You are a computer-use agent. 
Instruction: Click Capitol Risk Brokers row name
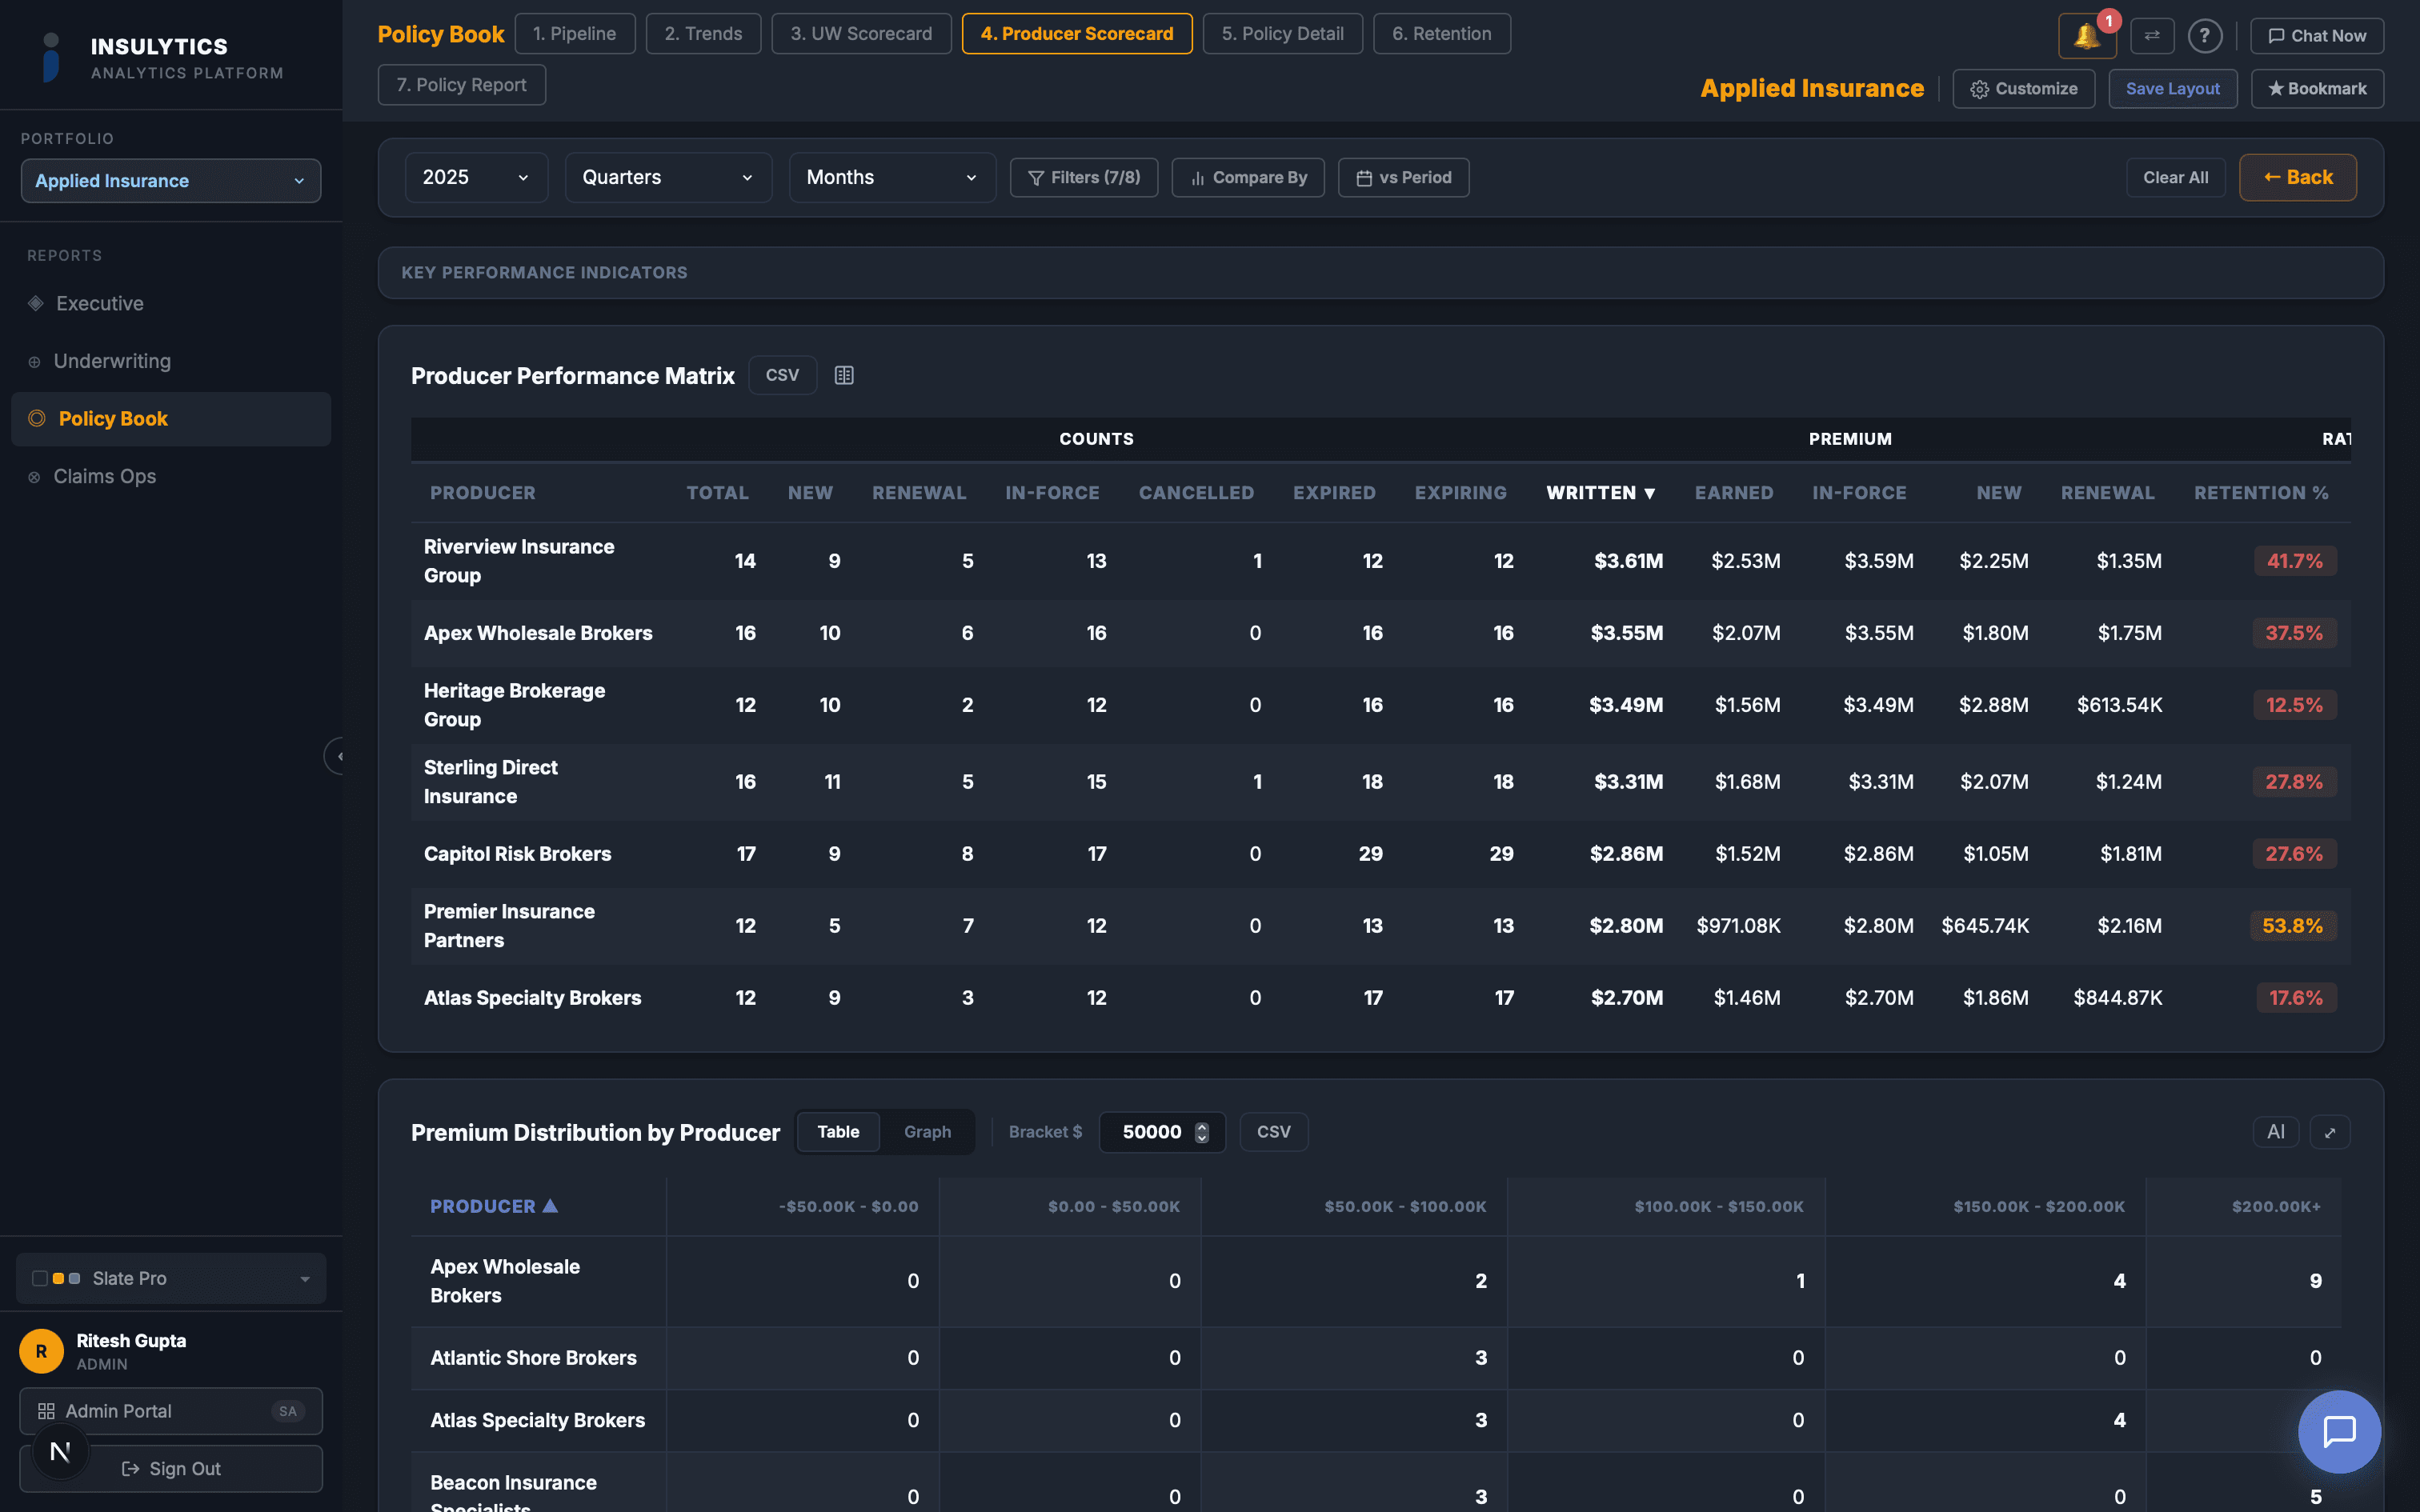(517, 854)
